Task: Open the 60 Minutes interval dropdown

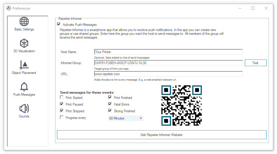Action: (x=126, y=118)
